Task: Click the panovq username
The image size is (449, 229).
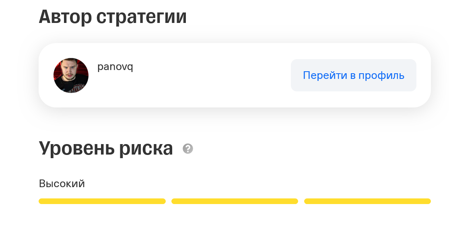Action: pos(115,67)
